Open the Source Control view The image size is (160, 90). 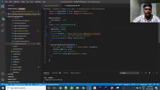click(3, 18)
